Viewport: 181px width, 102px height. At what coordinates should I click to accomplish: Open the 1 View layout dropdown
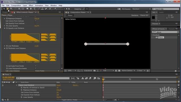click(x=141, y=71)
